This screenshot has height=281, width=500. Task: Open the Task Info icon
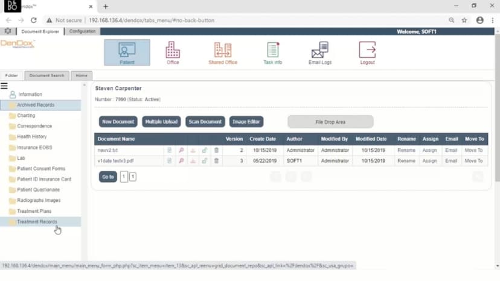[x=273, y=52]
